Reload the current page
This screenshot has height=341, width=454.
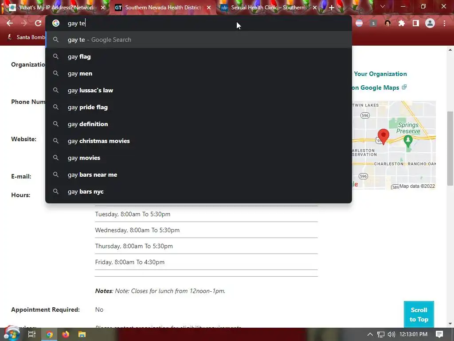pos(38,23)
